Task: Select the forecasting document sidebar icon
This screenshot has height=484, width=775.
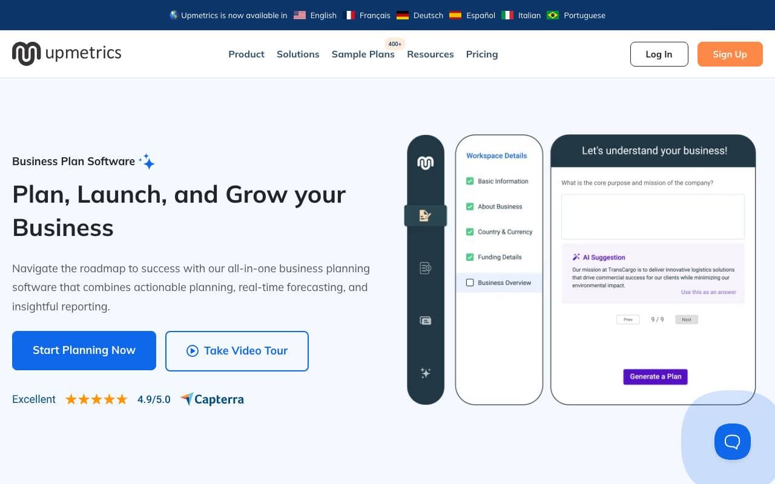Action: click(426, 268)
